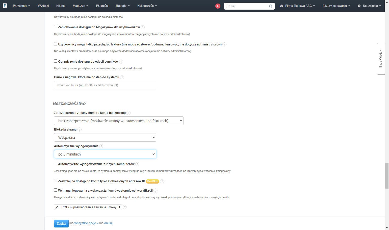Viewport: 389px width, 230px height.
Task: Expand the Przychody menu
Action: (x=21, y=6)
